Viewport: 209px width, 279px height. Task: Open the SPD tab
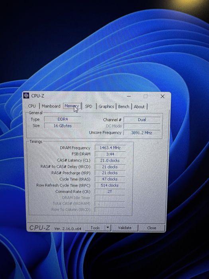(88, 106)
